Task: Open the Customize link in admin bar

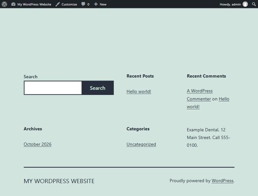Action: click(66, 4)
